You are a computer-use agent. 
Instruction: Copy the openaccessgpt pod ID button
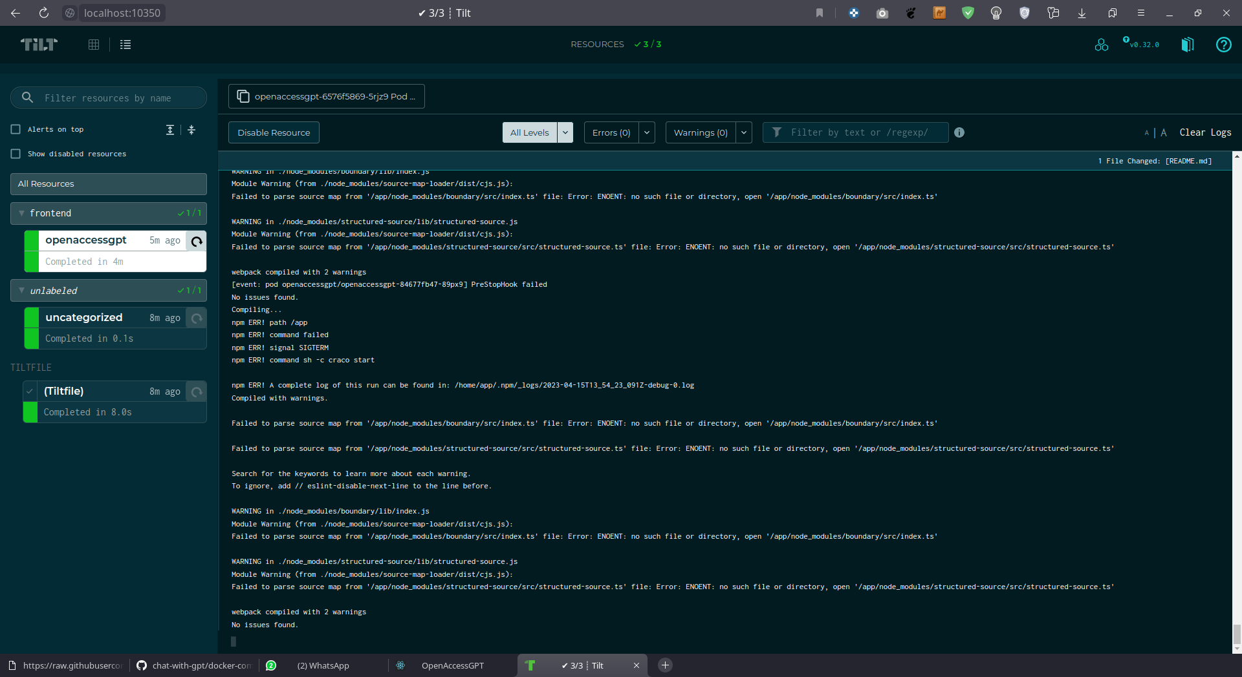tap(327, 96)
